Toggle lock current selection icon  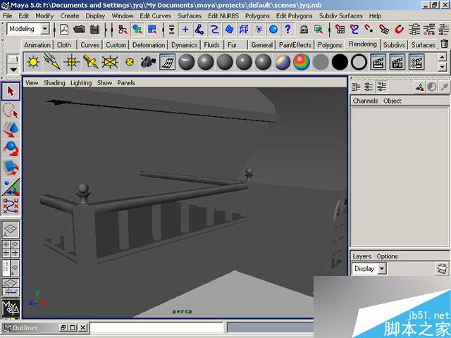304,30
